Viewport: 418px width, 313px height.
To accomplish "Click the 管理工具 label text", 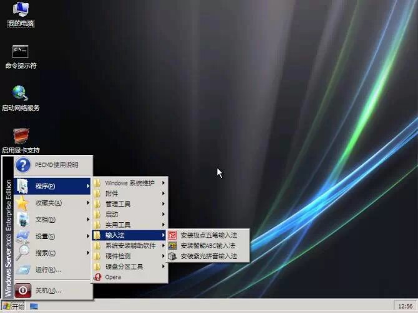I will pos(118,204).
